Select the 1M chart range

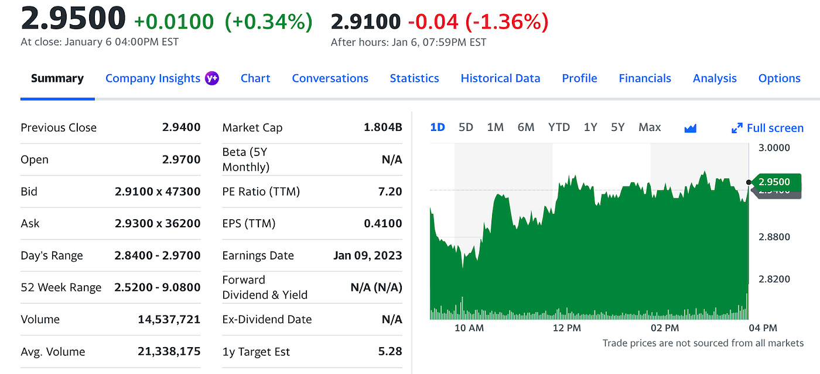[496, 127]
